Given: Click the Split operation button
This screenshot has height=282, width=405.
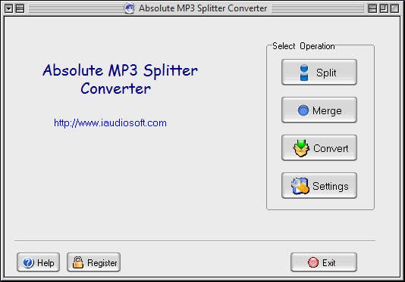Looking at the screenshot, I should pyautogui.click(x=319, y=72).
